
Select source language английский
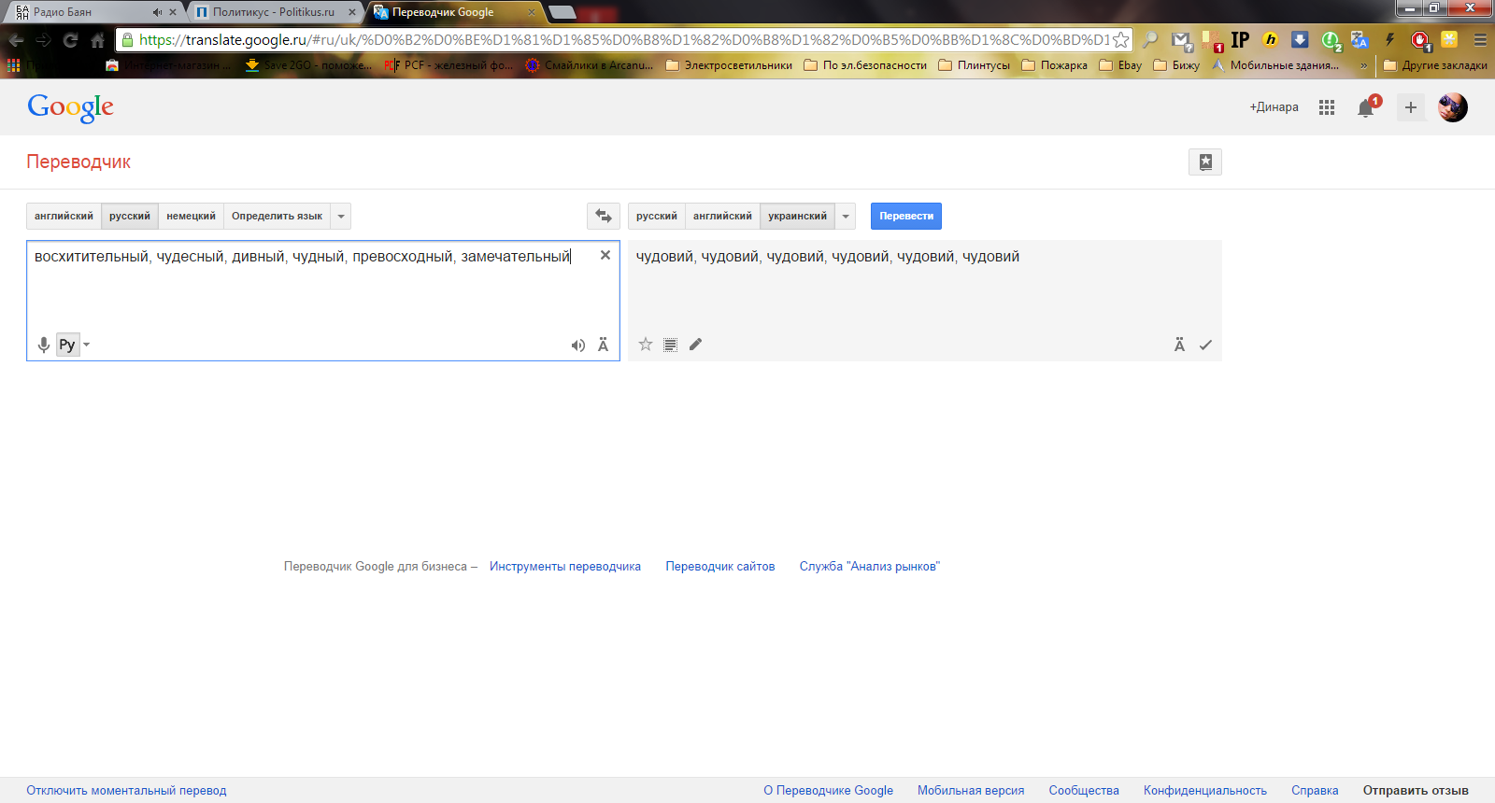[64, 216]
